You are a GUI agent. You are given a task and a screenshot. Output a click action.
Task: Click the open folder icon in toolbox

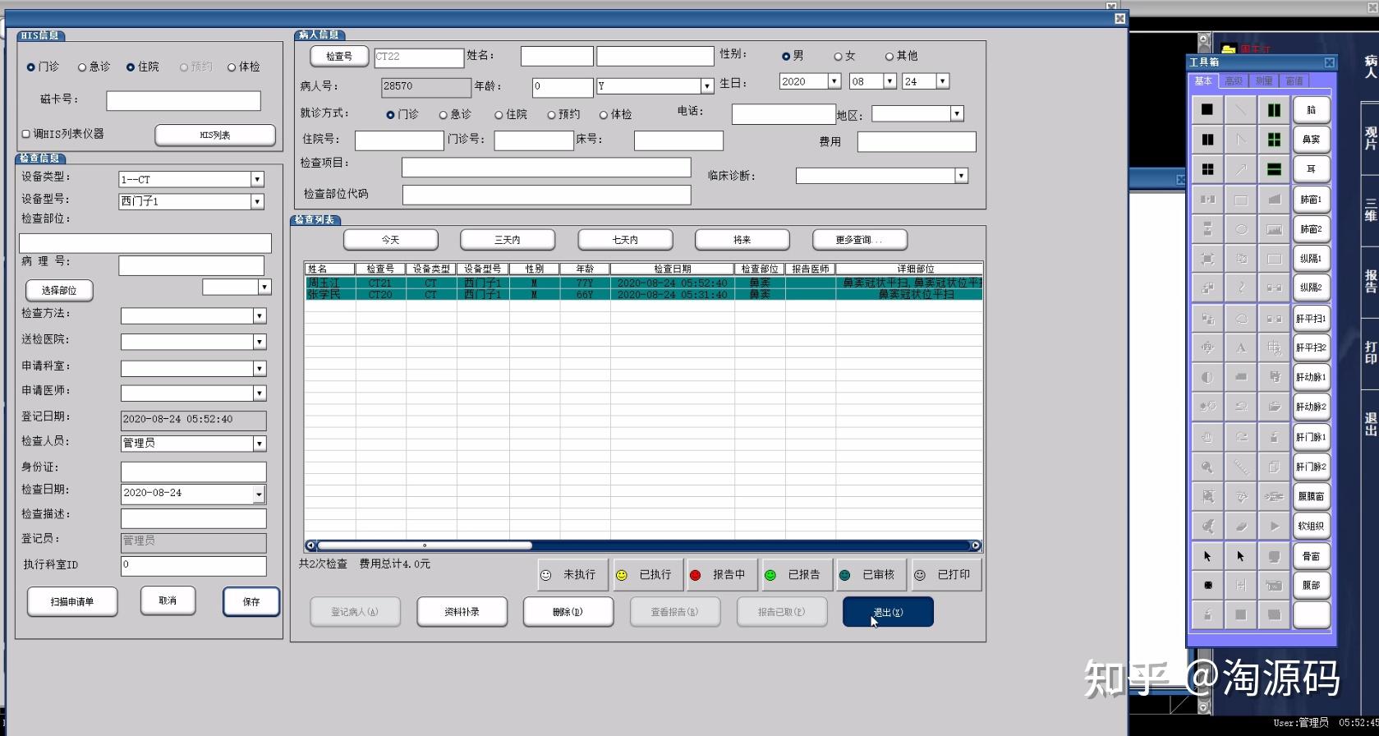(1274, 407)
